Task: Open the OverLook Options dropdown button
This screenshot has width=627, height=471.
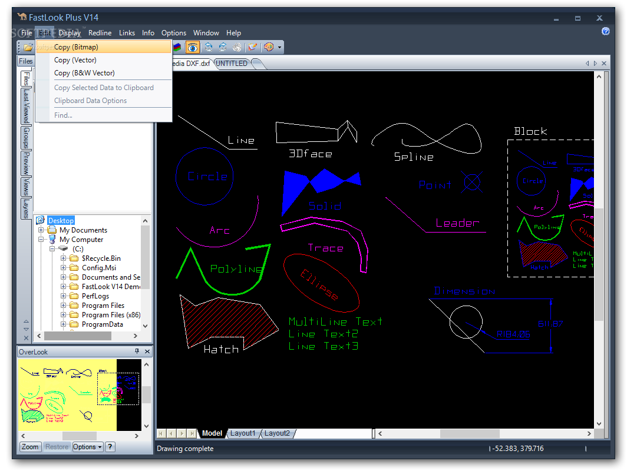Action: pos(88,447)
